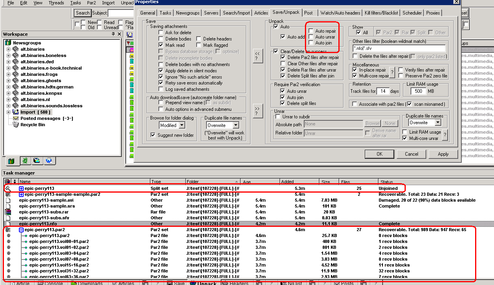Click the Import folder icon in Workspace

pyautogui.click(x=15, y=112)
